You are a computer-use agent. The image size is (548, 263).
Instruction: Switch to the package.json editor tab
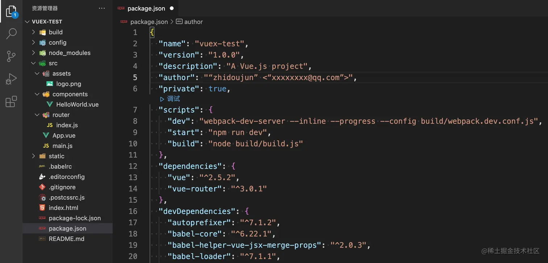[146, 8]
